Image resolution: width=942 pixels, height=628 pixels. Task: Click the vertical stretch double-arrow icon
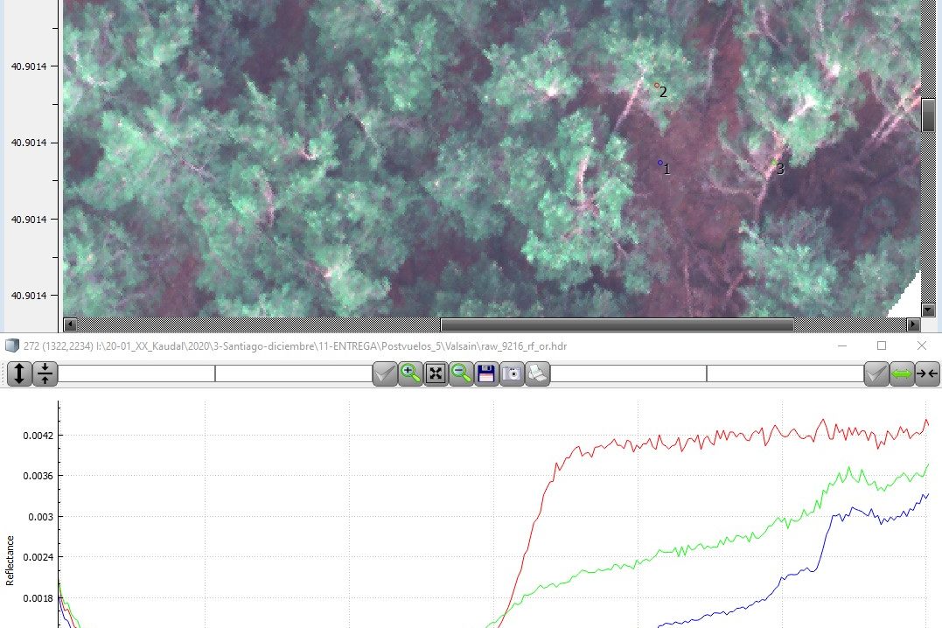19,374
